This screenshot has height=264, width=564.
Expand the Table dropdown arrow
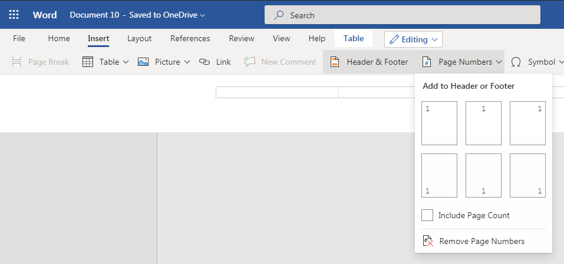click(126, 62)
